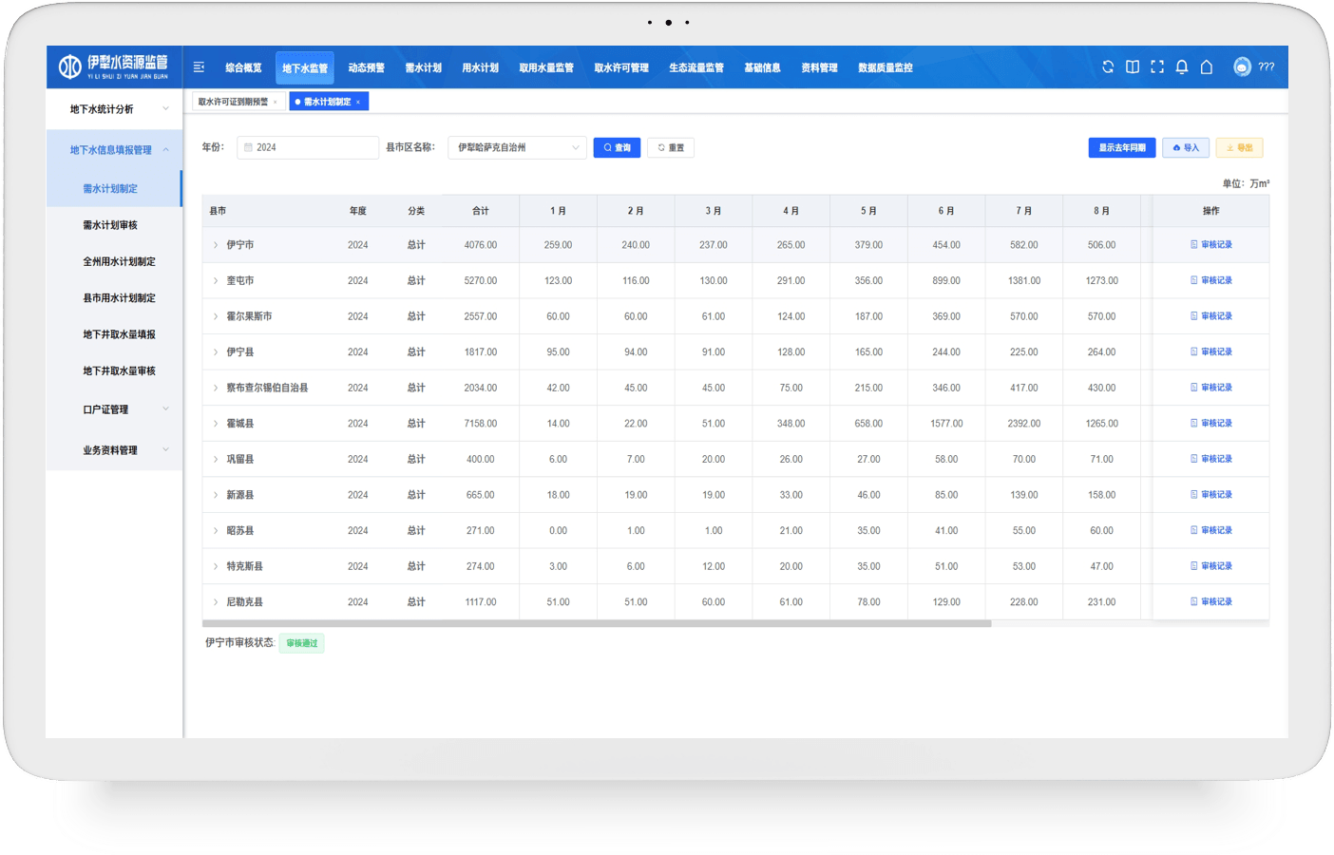Screen dimensions: 1334x855
Task: Expand the 察布查尔锡伯自治县 table row
Action: tap(216, 388)
